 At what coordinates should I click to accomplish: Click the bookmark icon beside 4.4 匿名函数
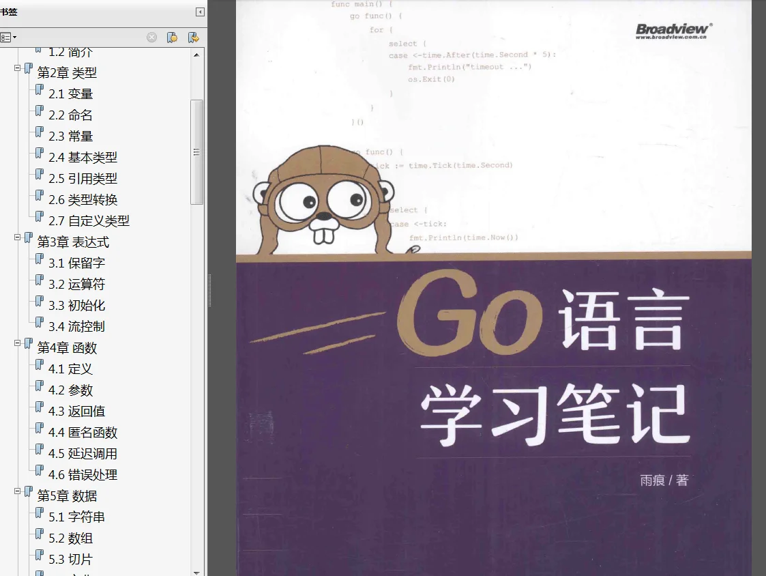point(40,429)
